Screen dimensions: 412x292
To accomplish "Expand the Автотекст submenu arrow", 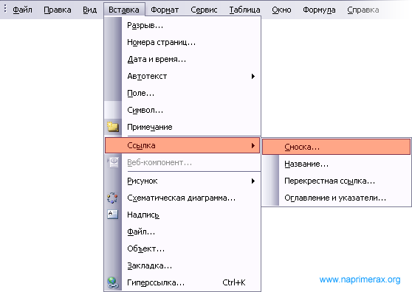I will point(253,77).
